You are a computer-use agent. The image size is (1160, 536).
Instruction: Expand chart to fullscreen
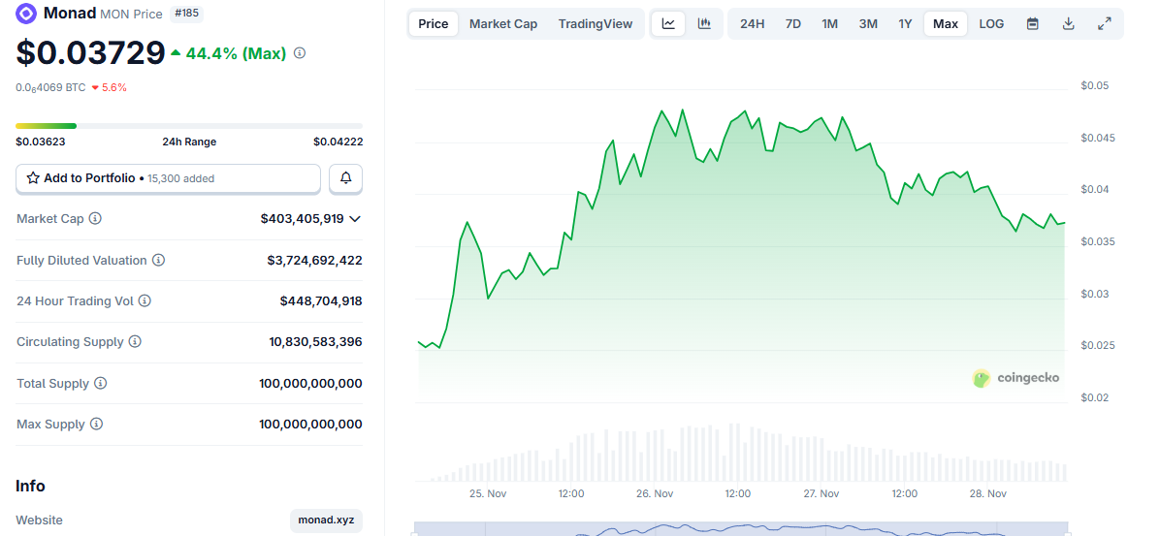coord(1105,23)
